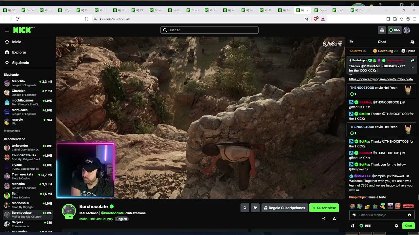Switch to the rbn0 browser tab
Viewport: 419px width, 235px height.
tap(339, 10)
